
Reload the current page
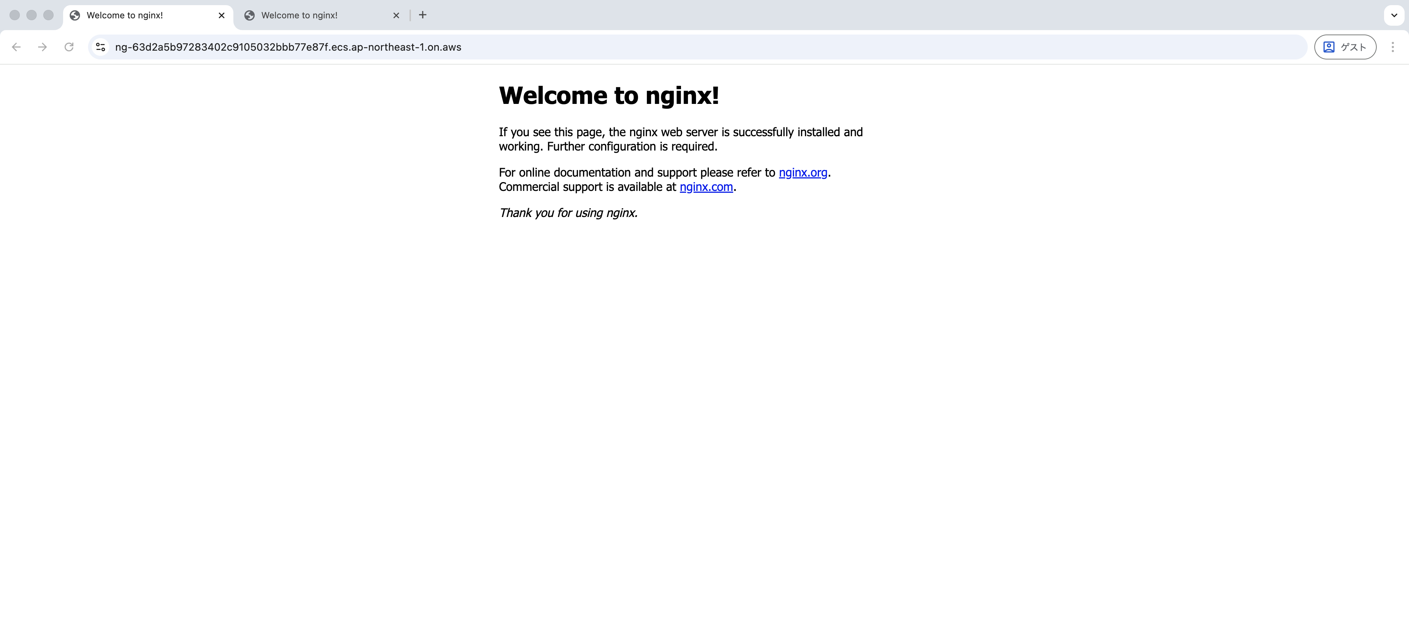(69, 47)
